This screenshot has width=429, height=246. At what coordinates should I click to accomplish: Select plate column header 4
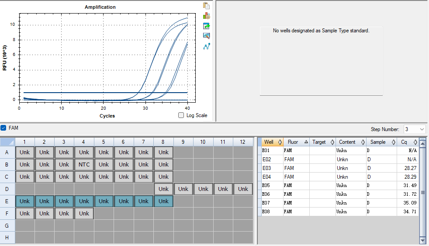click(x=84, y=142)
